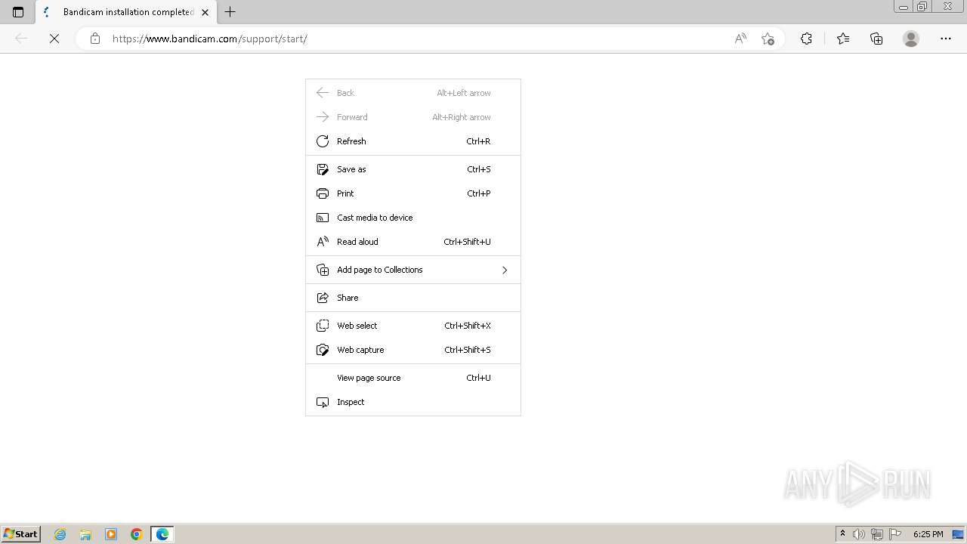Select Cast media to device

[x=413, y=218]
